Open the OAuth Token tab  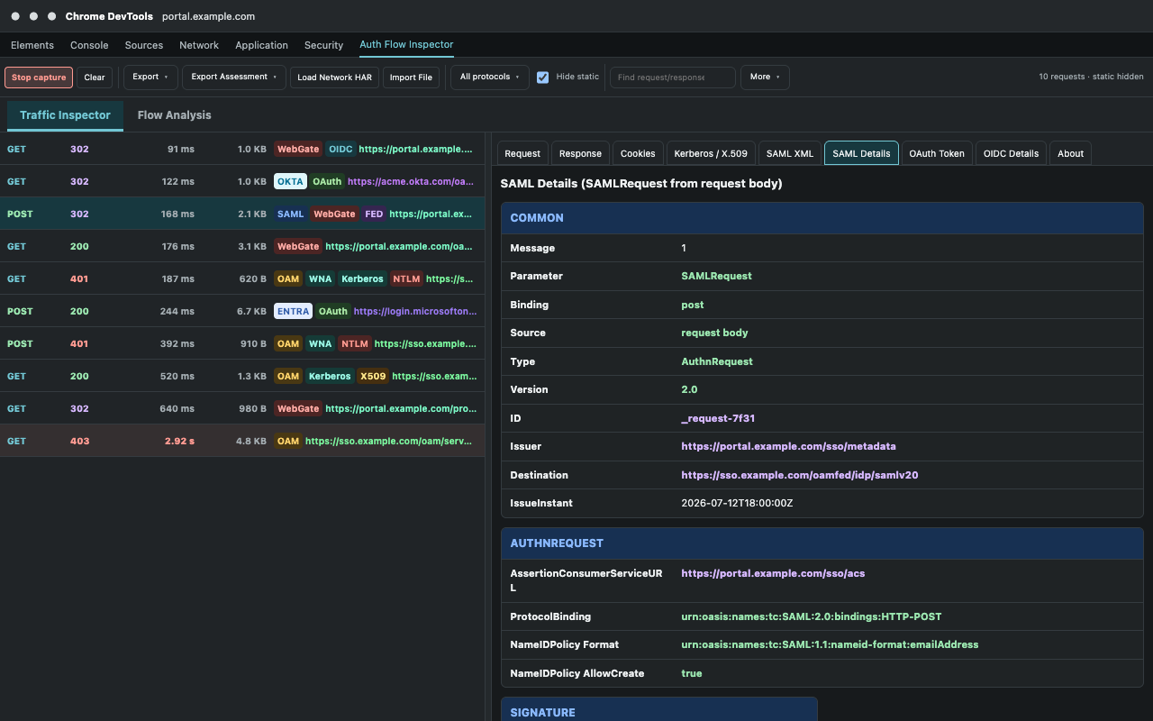pos(937,153)
